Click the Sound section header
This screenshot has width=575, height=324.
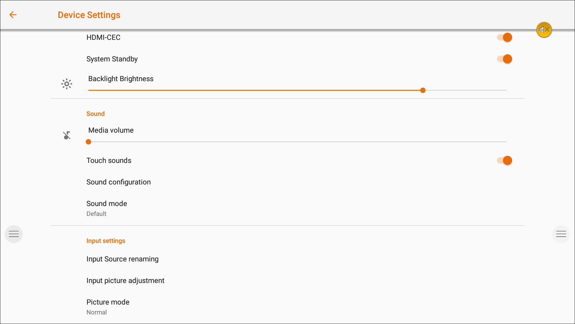pyautogui.click(x=95, y=114)
